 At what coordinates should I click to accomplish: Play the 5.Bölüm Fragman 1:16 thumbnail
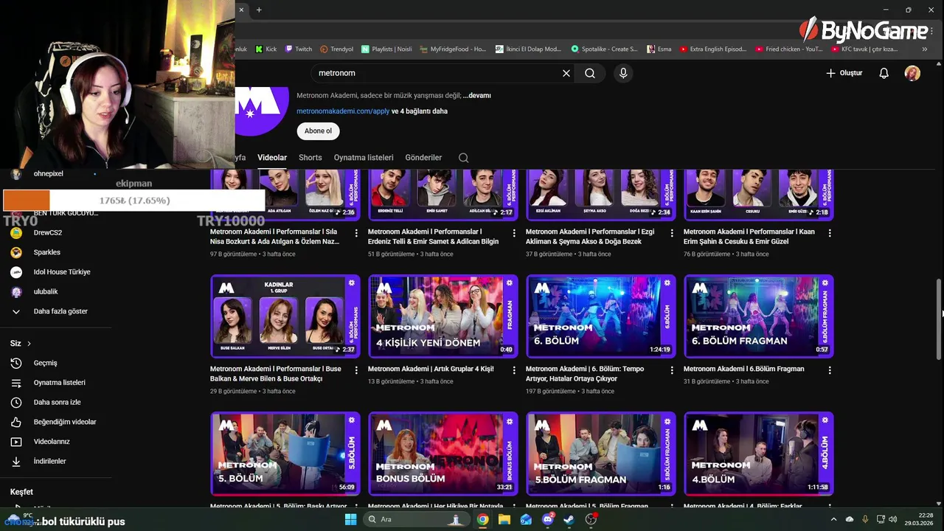(x=601, y=454)
